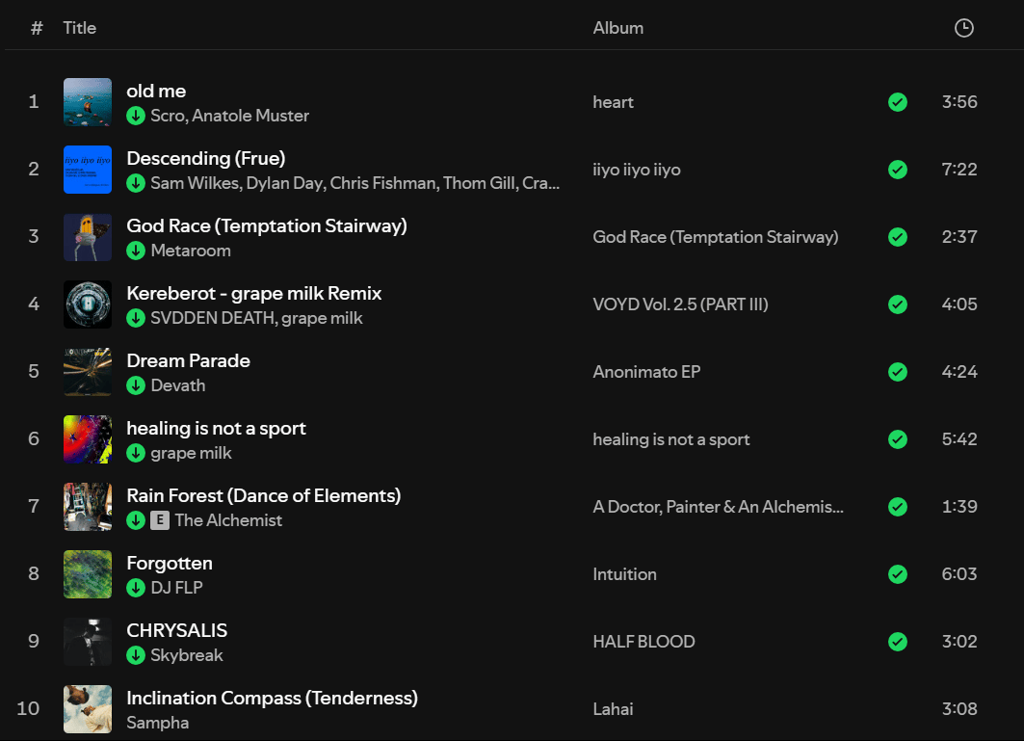1024x741 pixels.
Task: Click the downloaded arrow icon beside Metaroom
Action: coord(136,251)
